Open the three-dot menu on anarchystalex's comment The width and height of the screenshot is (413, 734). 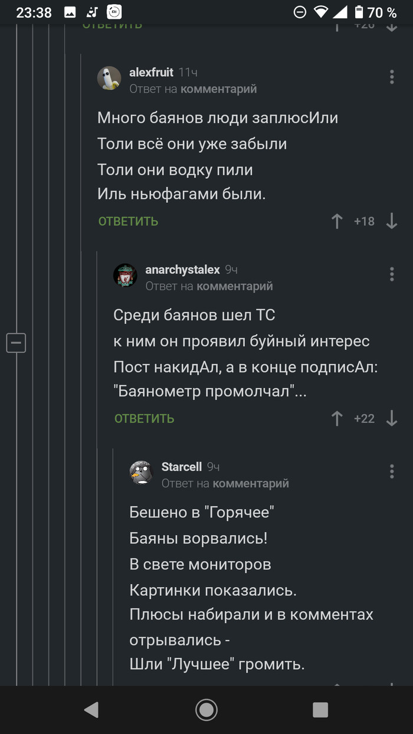tap(391, 274)
